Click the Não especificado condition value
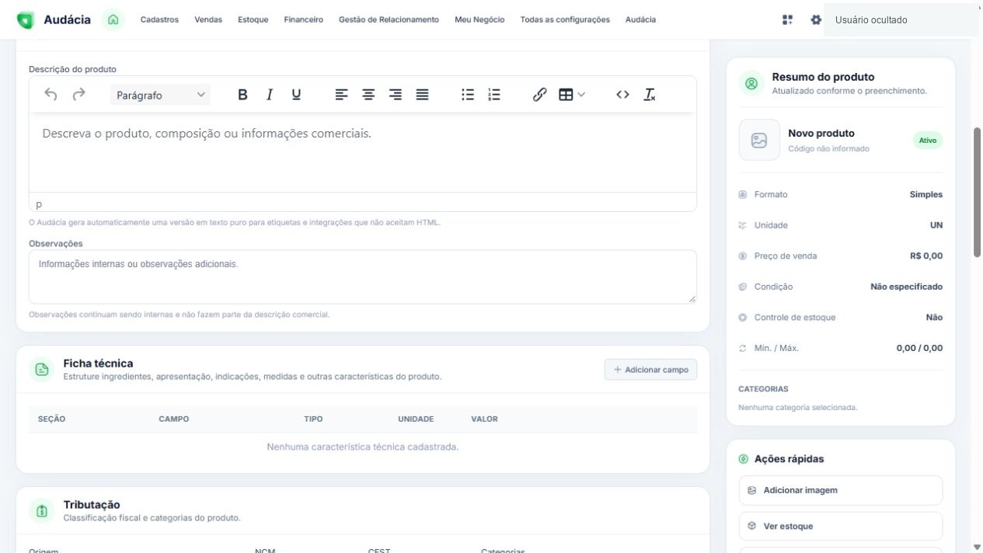Viewport: 983px width, 553px height. (x=906, y=287)
